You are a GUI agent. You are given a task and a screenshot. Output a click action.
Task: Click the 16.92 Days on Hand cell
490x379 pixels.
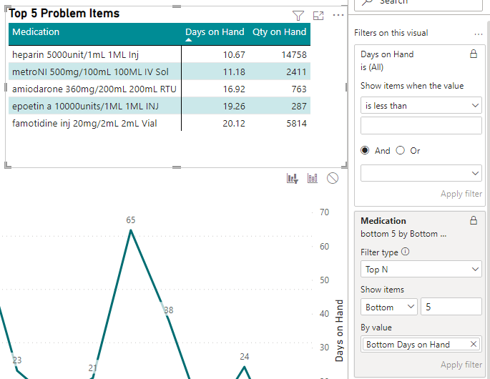(x=234, y=89)
